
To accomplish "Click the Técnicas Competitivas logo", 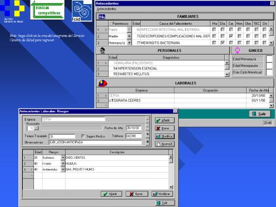I will tap(47, 10).
